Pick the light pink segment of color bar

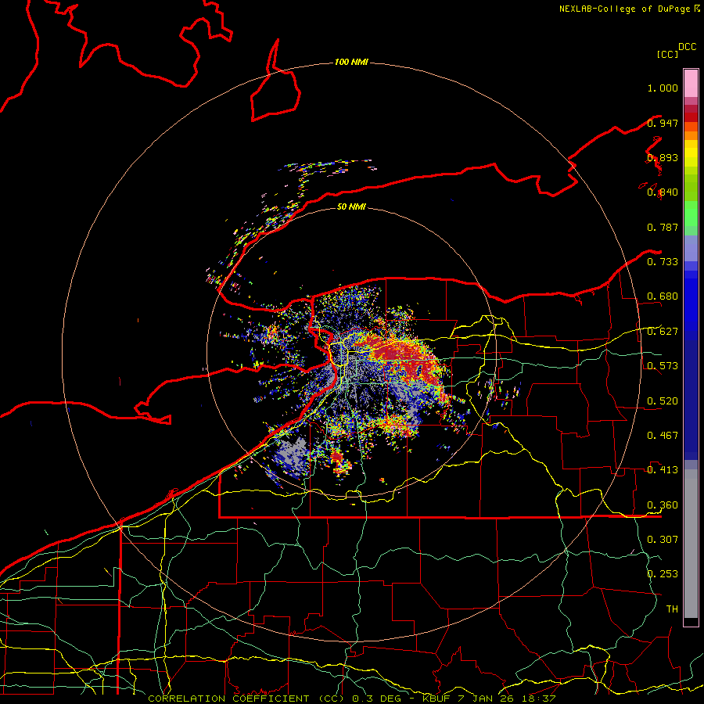coord(691,83)
